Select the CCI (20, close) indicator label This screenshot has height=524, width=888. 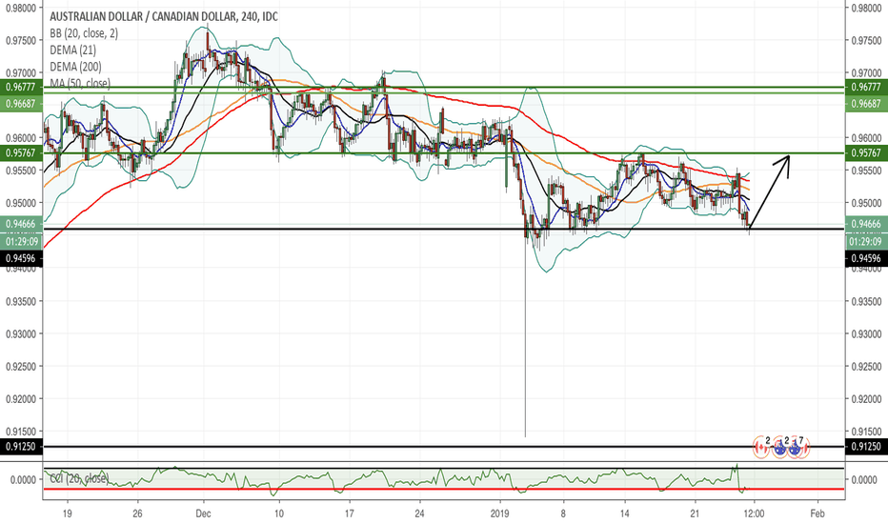pyautogui.click(x=79, y=478)
